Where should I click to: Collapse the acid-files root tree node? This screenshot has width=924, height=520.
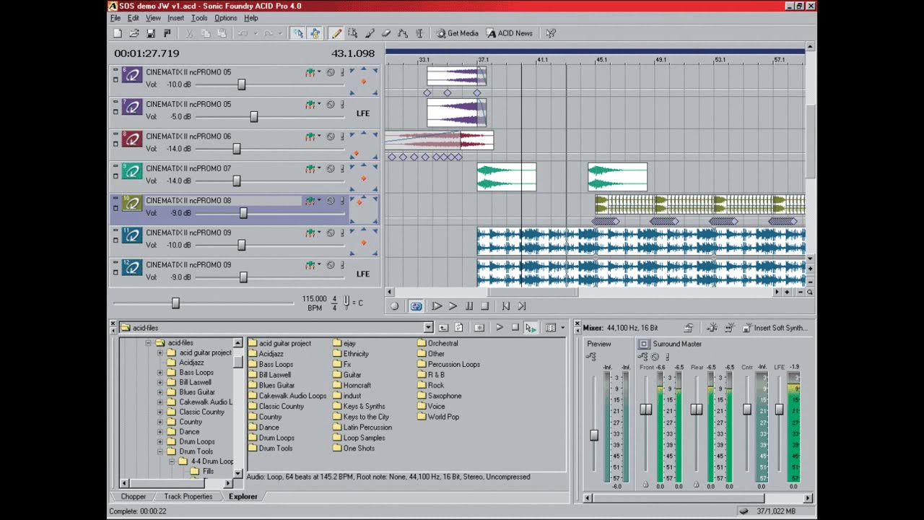point(148,343)
